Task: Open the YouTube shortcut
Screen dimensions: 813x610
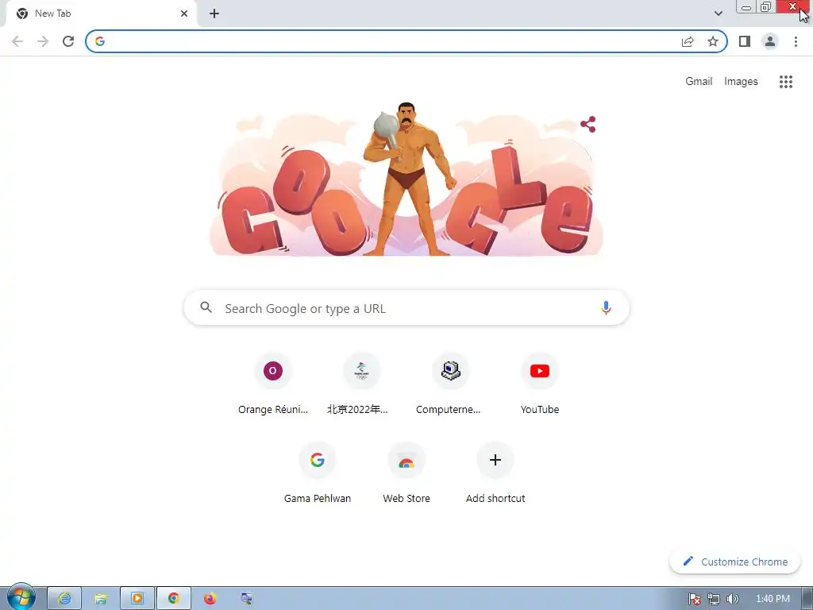Action: [540, 384]
